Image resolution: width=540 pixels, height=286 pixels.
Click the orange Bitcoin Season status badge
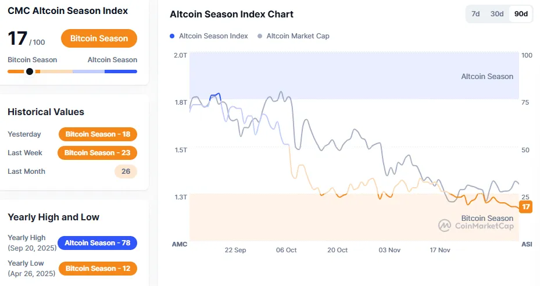click(x=99, y=38)
